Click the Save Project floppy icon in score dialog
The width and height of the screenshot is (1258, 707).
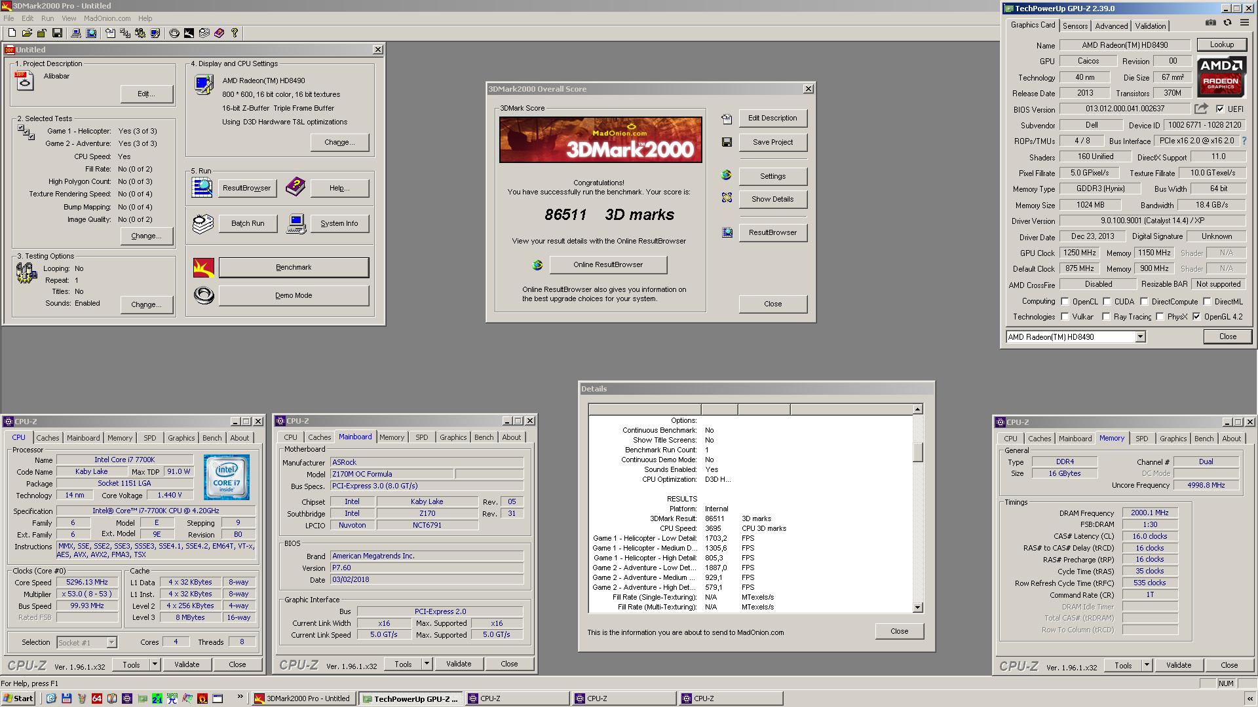click(x=727, y=142)
